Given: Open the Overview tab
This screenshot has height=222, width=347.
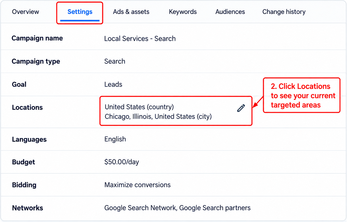Looking at the screenshot, I should pyautogui.click(x=25, y=12).
